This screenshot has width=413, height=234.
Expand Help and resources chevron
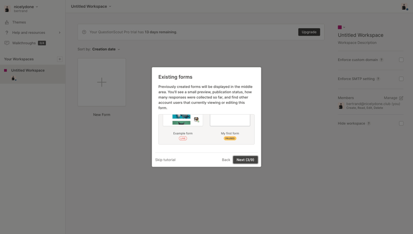(59, 32)
